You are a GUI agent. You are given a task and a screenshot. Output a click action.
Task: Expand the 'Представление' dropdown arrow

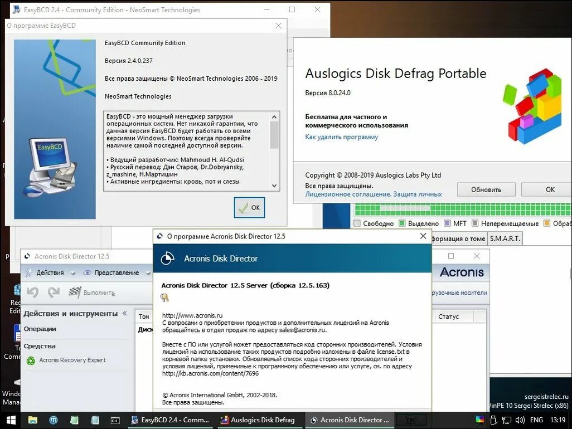click(x=148, y=273)
